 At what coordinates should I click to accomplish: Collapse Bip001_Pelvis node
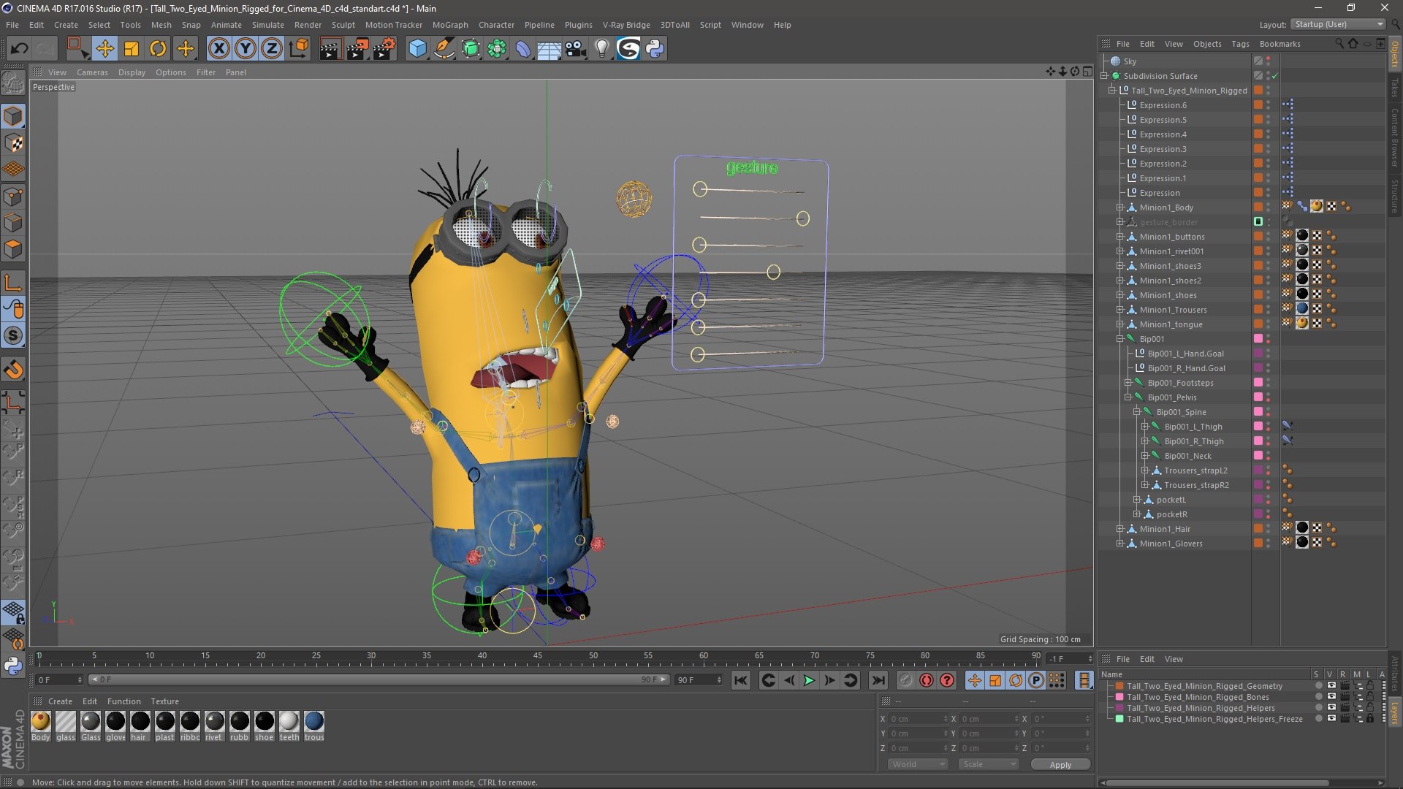coord(1128,397)
